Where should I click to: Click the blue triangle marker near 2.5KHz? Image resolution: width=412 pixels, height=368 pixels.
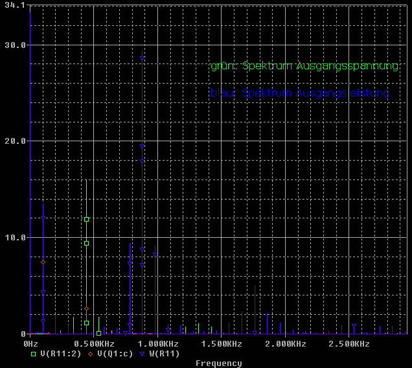pyautogui.click(x=354, y=326)
